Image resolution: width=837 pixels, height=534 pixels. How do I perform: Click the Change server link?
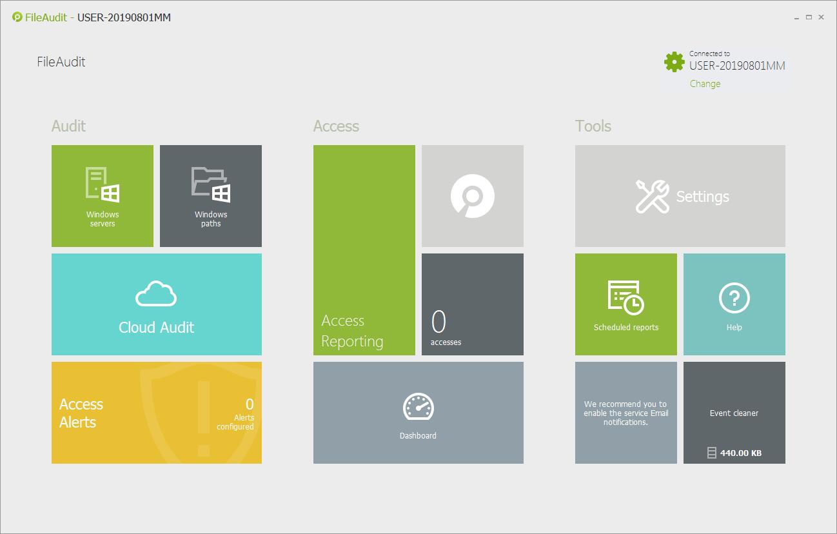tap(705, 84)
